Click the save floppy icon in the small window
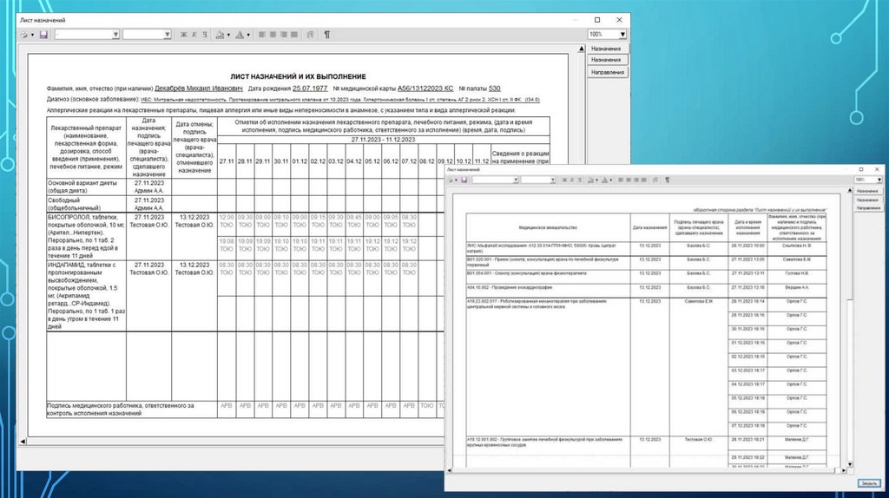 (x=464, y=180)
